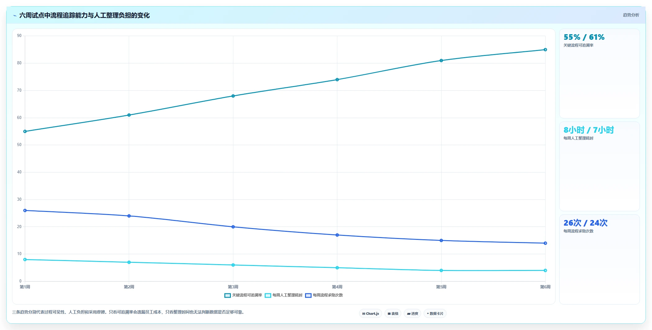The image size is (652, 330).
Task: Click the chart title 六周试点中流程追踪能力与人工整理负担的变化
Action: pyautogui.click(x=84, y=16)
